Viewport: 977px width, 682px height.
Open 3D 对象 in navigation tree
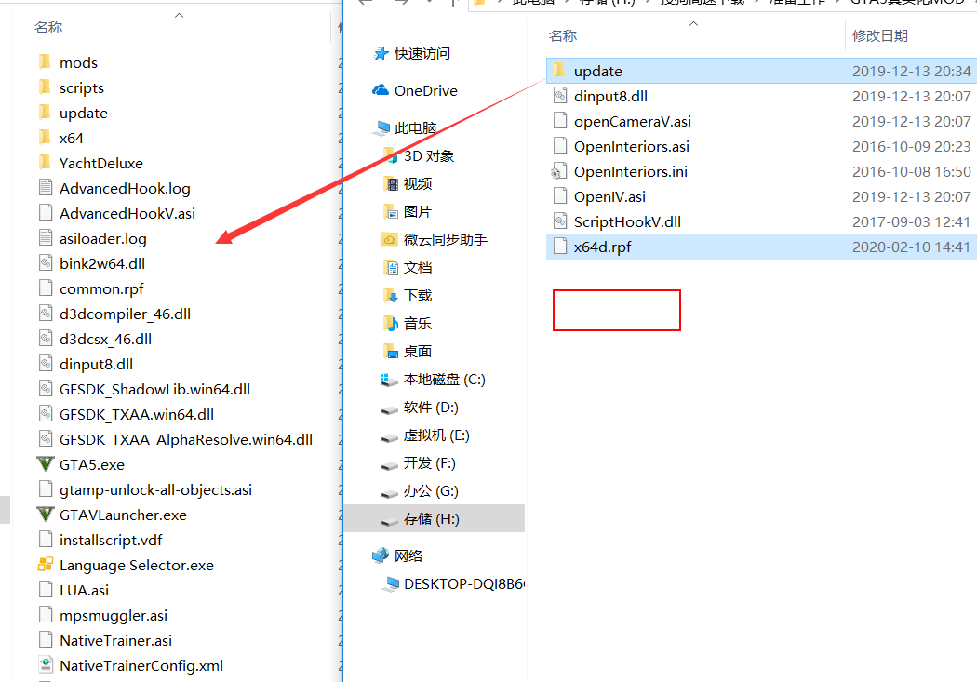(429, 155)
